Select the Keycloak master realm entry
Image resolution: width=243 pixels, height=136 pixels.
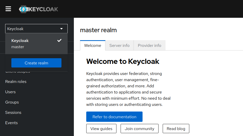(36, 44)
